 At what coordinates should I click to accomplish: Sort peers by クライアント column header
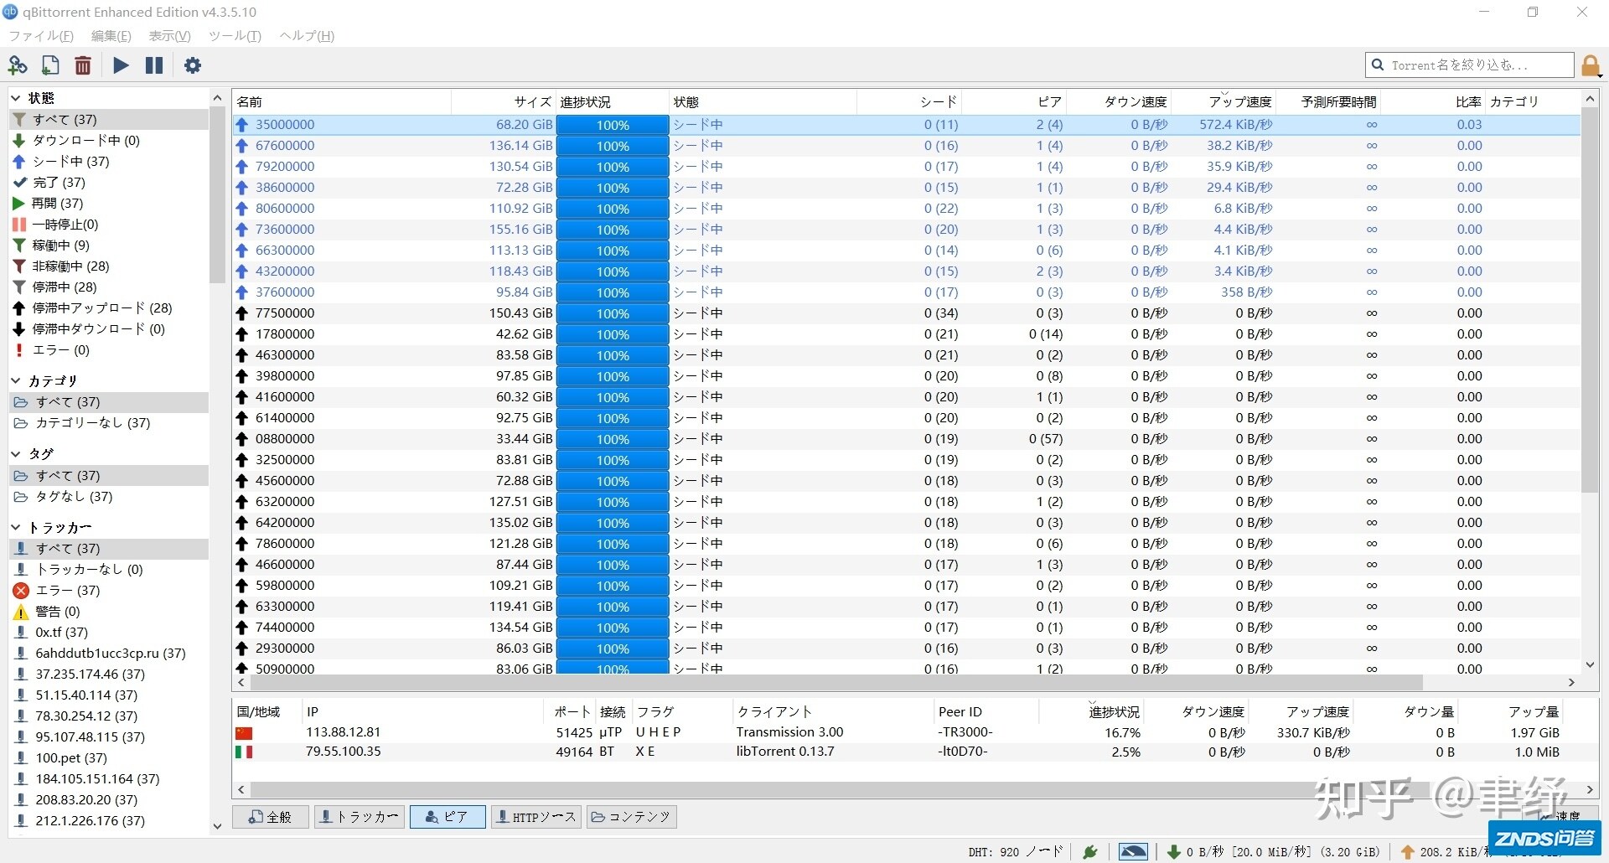pos(833,712)
